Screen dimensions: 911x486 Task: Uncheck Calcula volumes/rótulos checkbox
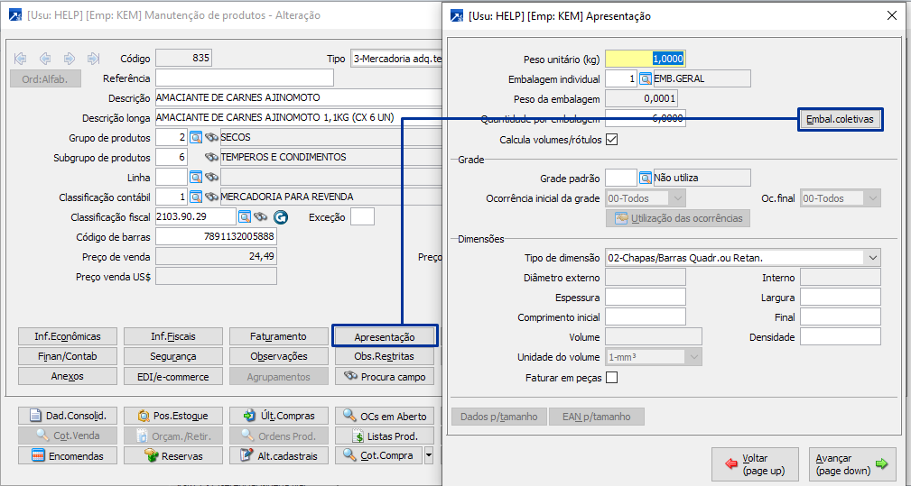[611, 140]
